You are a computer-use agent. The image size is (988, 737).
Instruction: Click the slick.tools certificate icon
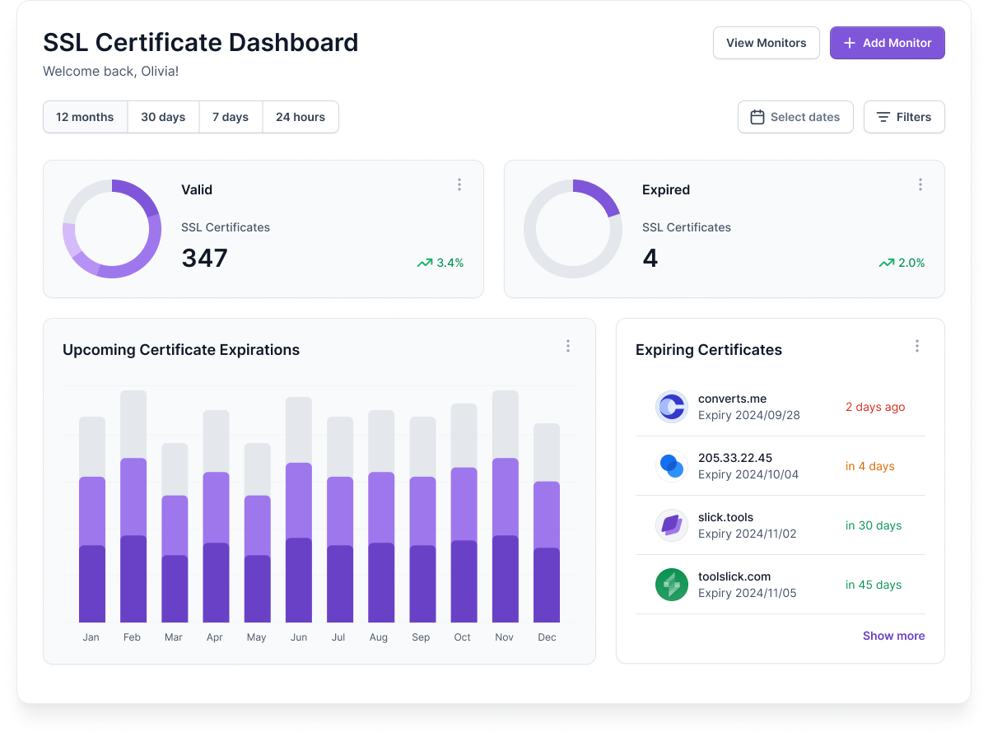tap(672, 525)
